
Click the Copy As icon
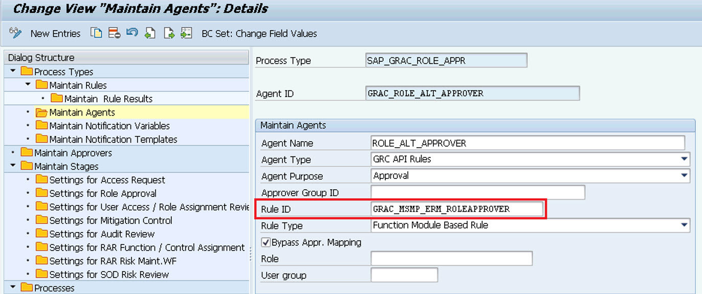(96, 33)
